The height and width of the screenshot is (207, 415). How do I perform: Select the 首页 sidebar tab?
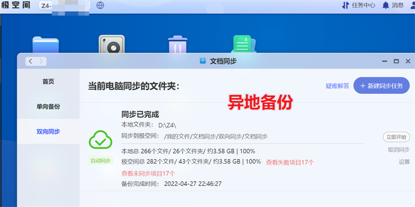click(x=48, y=82)
